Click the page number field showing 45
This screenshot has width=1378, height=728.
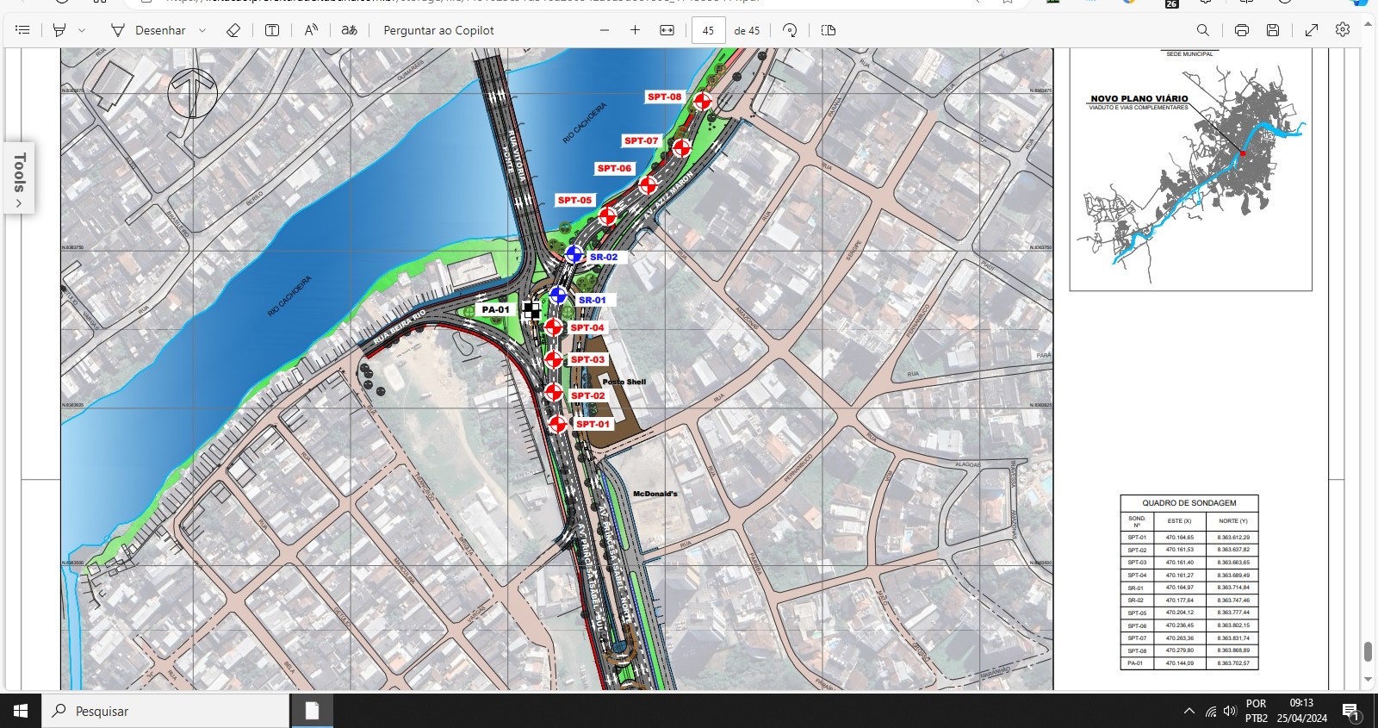click(708, 30)
